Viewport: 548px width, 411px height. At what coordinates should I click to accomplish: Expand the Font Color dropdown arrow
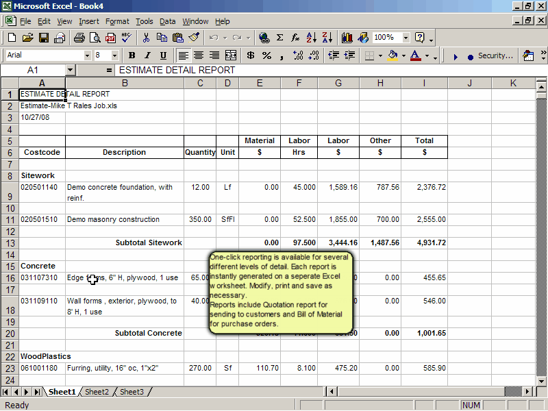427,55
